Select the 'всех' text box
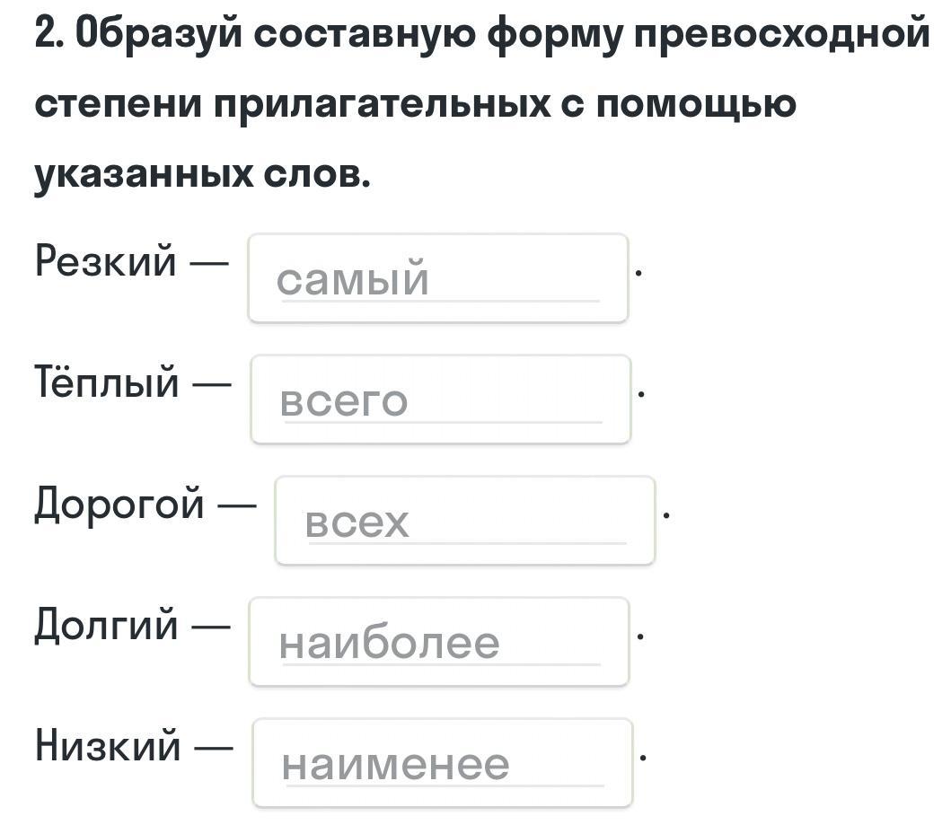Screen dimensions: 951x825 tap(464, 521)
